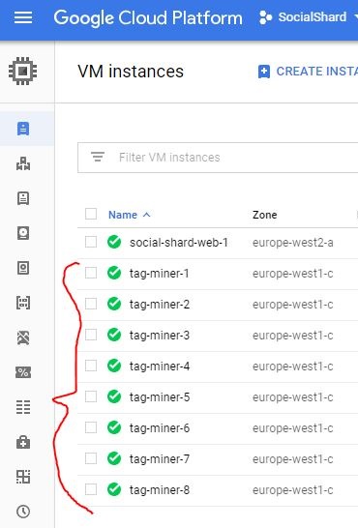
Task: Open the hamburger navigation menu
Action: coord(23,17)
